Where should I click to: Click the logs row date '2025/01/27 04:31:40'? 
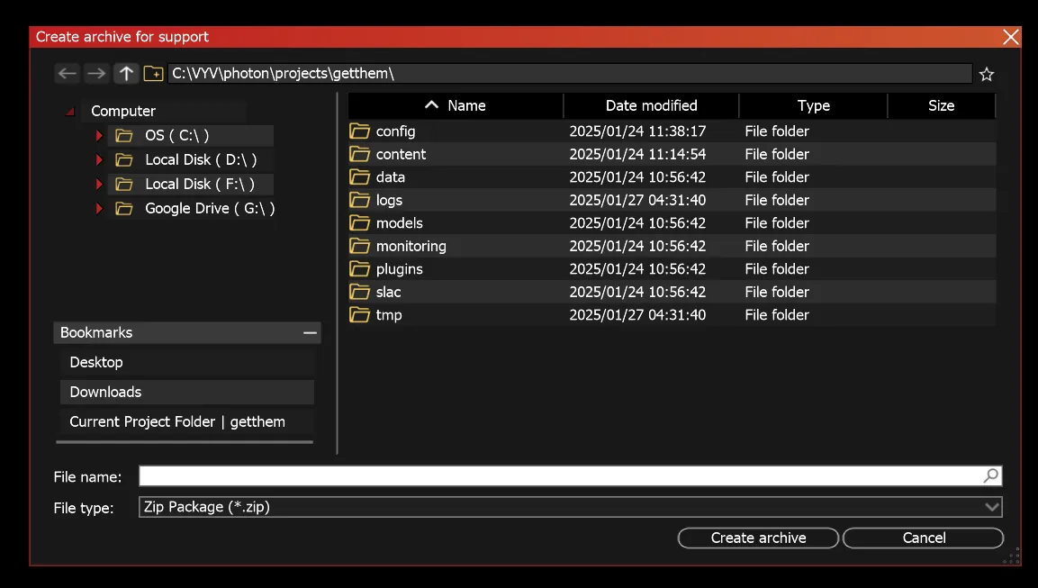click(x=637, y=200)
